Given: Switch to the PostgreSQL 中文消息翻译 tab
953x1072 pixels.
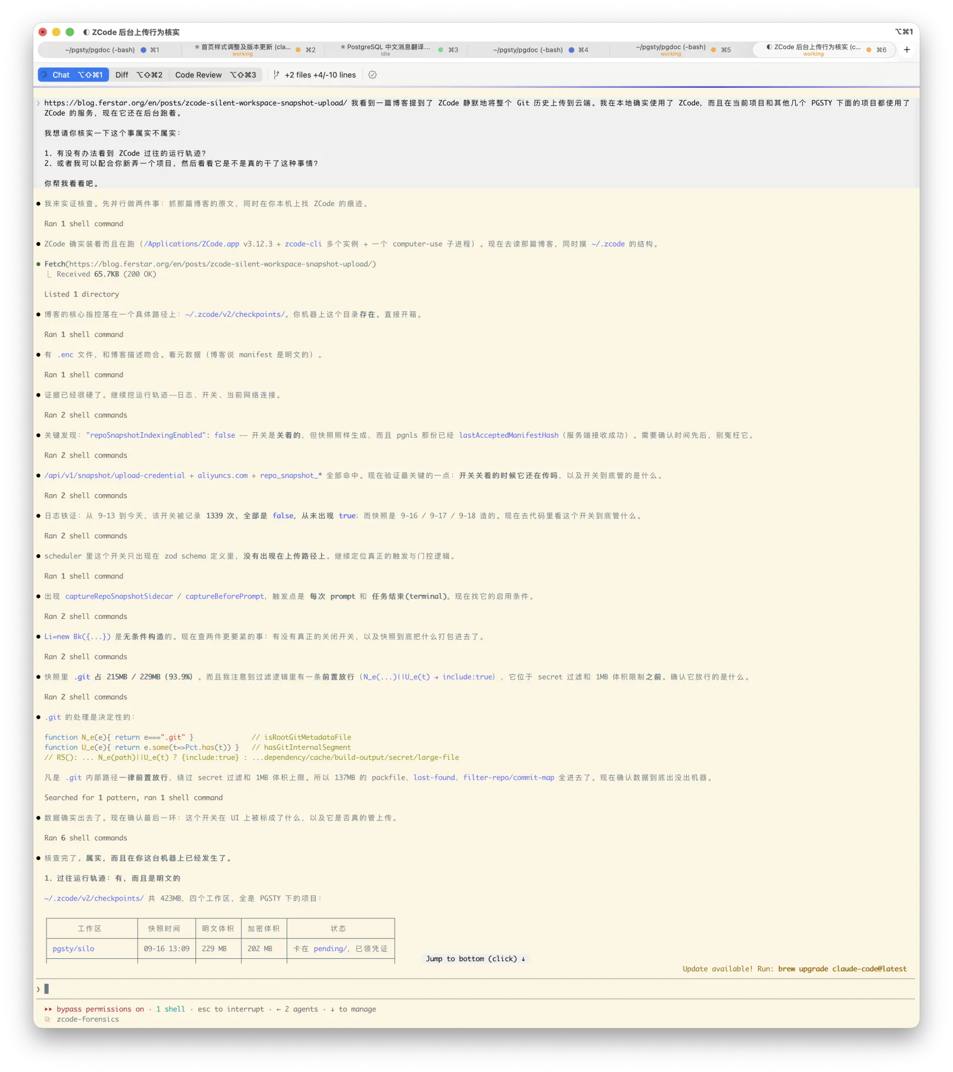Looking at the screenshot, I should [397, 50].
